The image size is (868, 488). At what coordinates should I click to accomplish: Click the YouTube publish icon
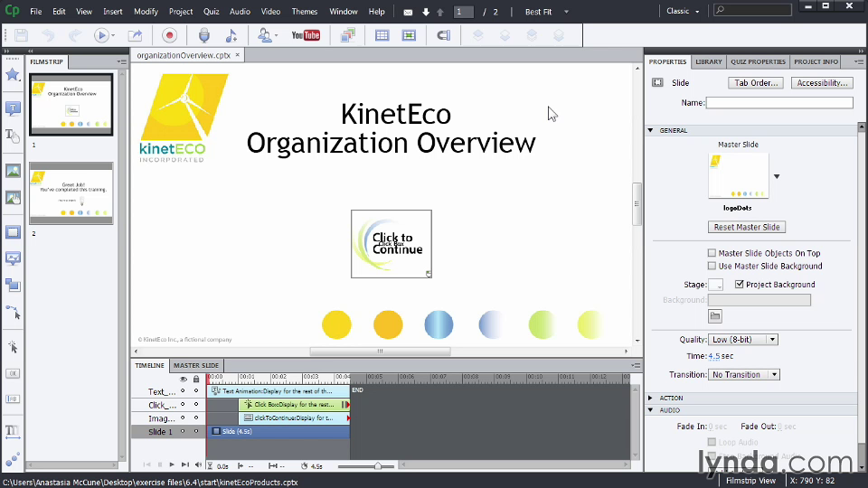click(306, 35)
